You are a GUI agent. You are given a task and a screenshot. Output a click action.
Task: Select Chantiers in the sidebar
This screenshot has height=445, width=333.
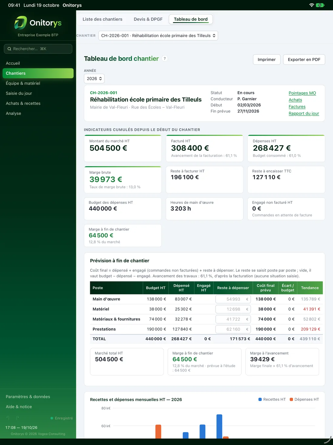[38, 73]
